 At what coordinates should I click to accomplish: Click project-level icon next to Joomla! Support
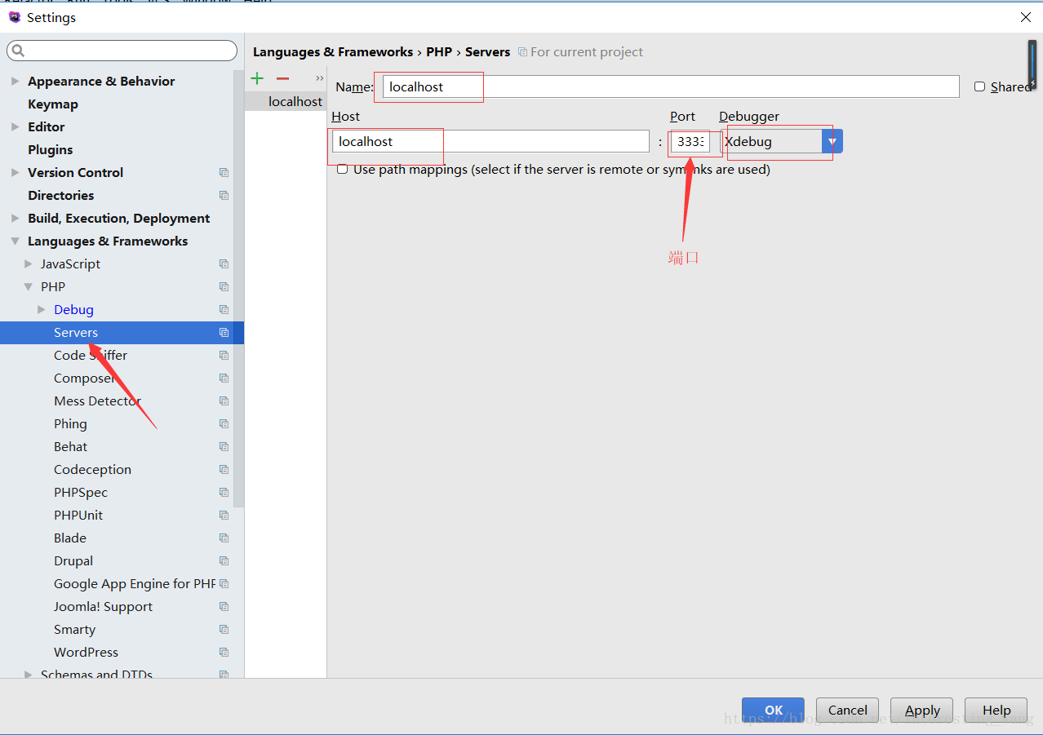(x=224, y=607)
